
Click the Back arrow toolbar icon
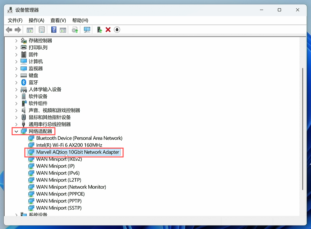(9, 30)
